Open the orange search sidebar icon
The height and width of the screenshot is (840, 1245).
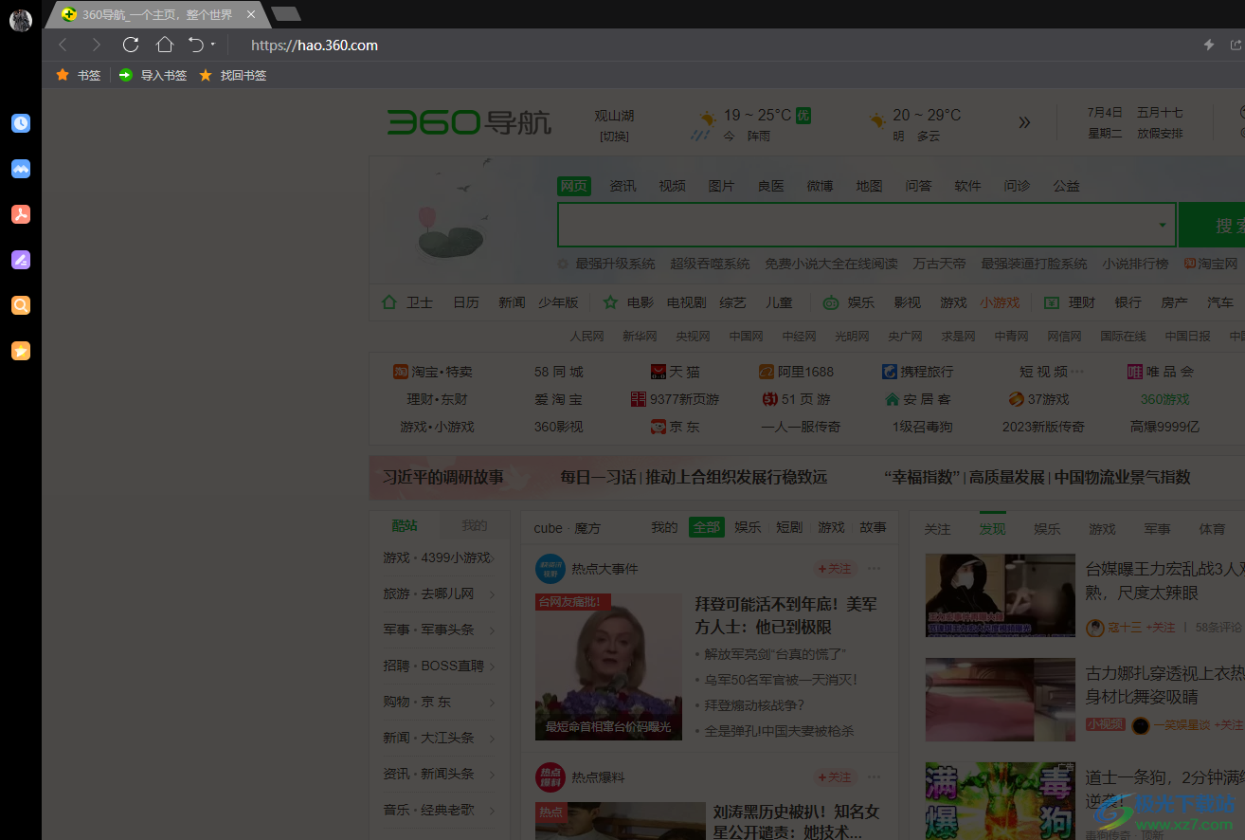pos(21,305)
